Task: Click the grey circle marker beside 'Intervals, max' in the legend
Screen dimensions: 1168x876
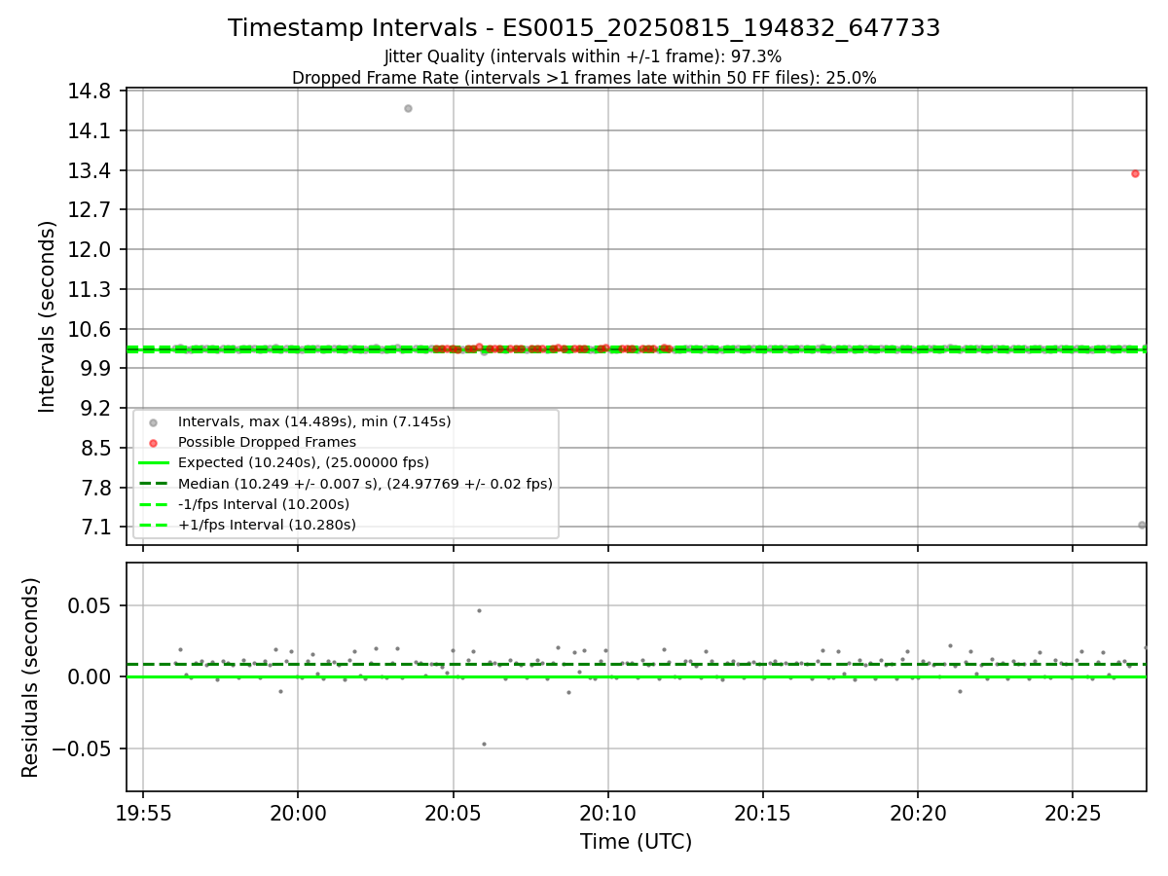Action: click(153, 422)
